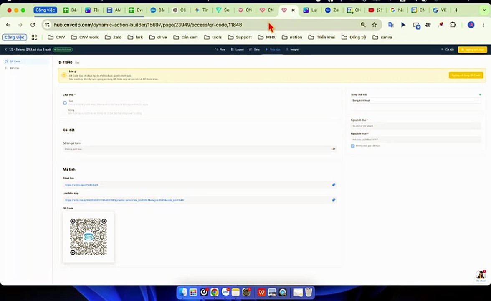This screenshot has height=301, width=491.
Task: Expand the tab search chevron in Chrome
Action: tap(484, 10)
